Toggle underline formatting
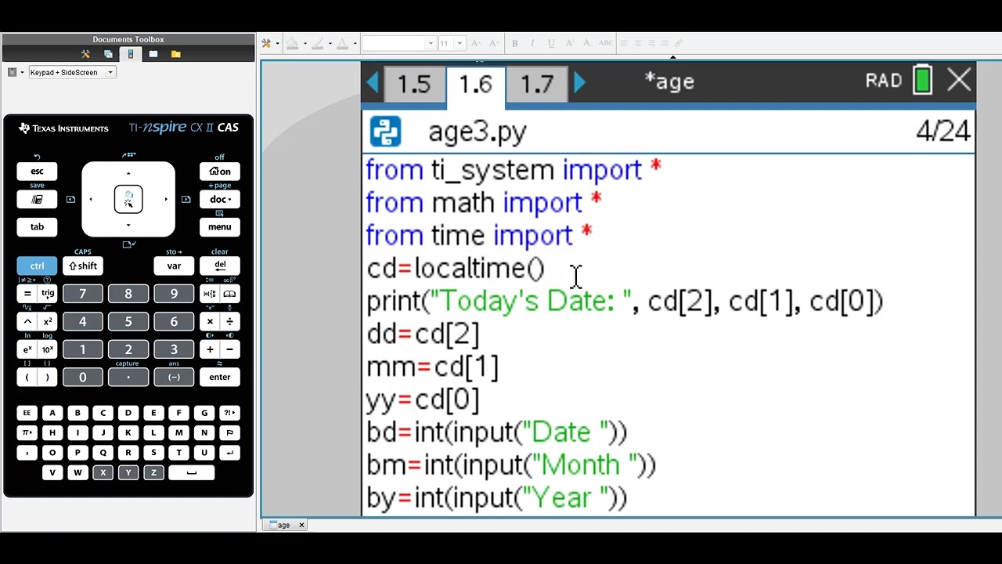The height and width of the screenshot is (564, 1002). (x=551, y=44)
